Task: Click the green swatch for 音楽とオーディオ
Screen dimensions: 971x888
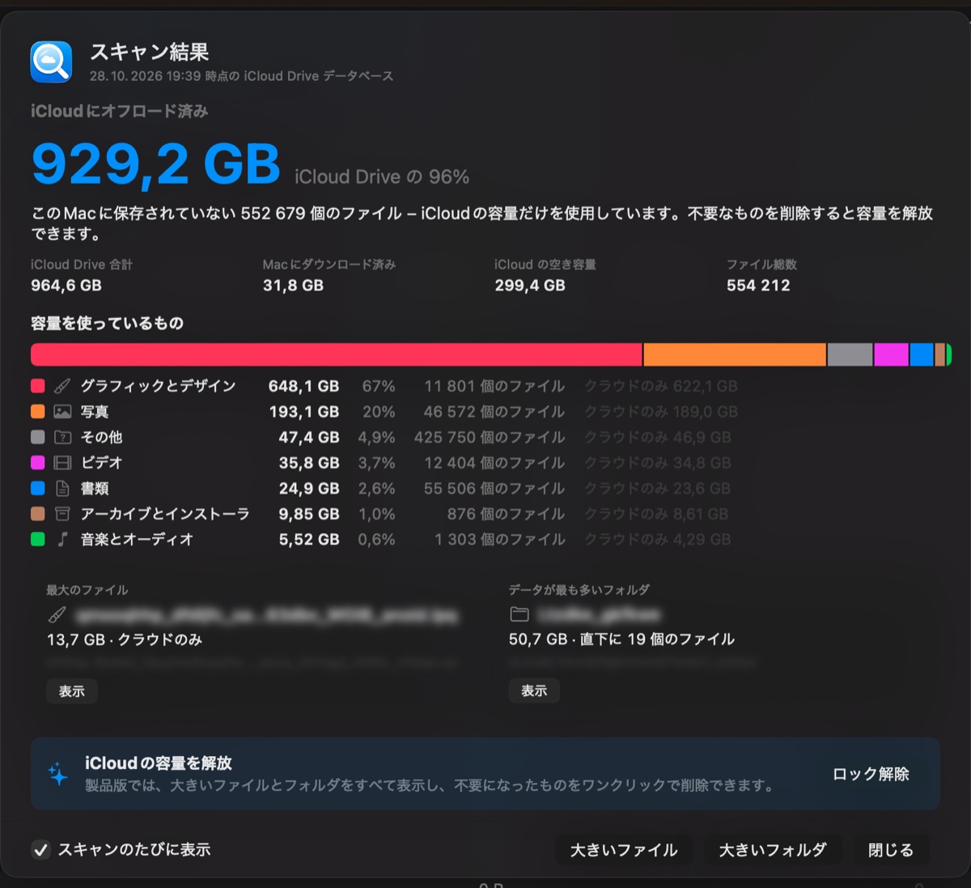Action: tap(37, 539)
